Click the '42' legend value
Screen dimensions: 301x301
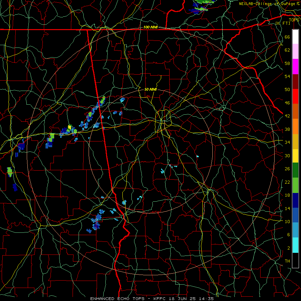287,116
